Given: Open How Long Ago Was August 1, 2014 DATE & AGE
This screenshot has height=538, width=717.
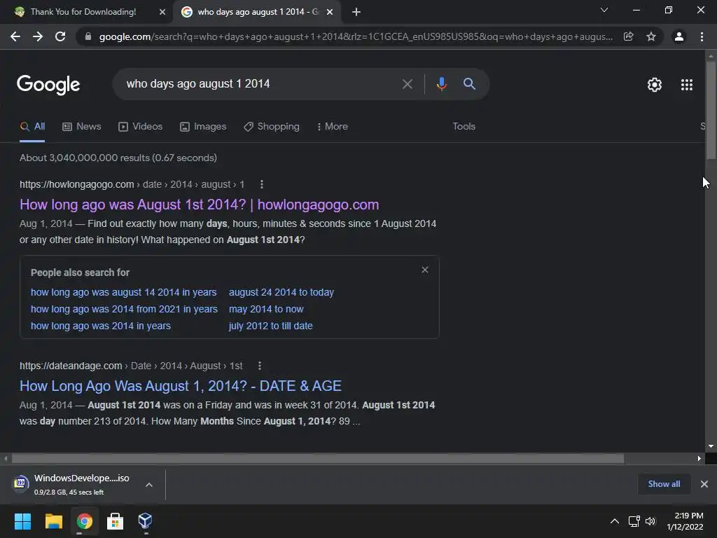Looking at the screenshot, I should [180, 386].
